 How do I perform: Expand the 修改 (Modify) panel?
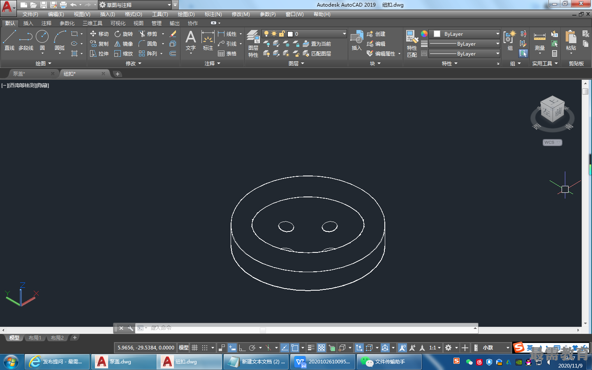133,63
